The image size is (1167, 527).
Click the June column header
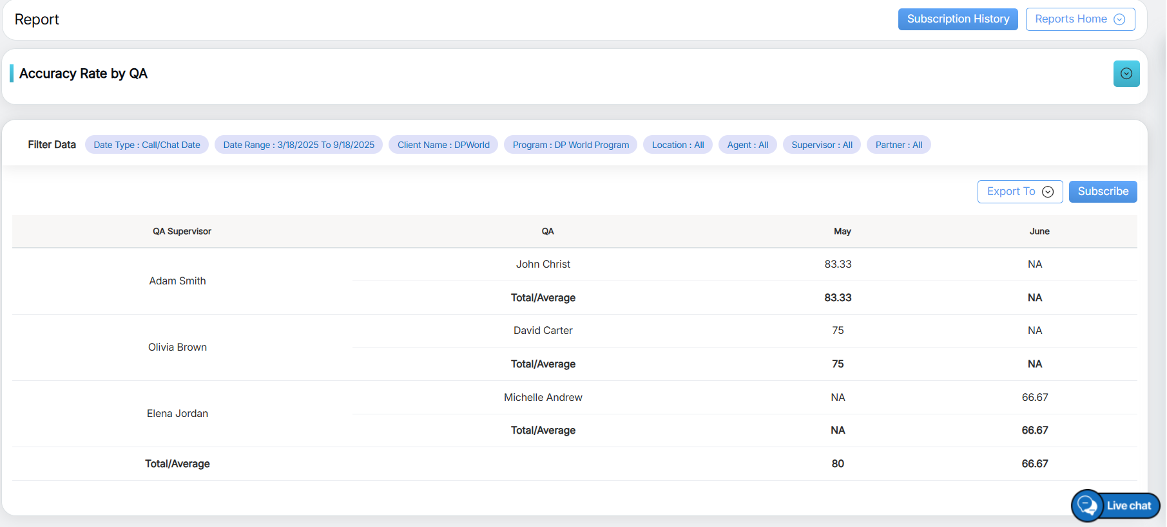coord(1039,232)
